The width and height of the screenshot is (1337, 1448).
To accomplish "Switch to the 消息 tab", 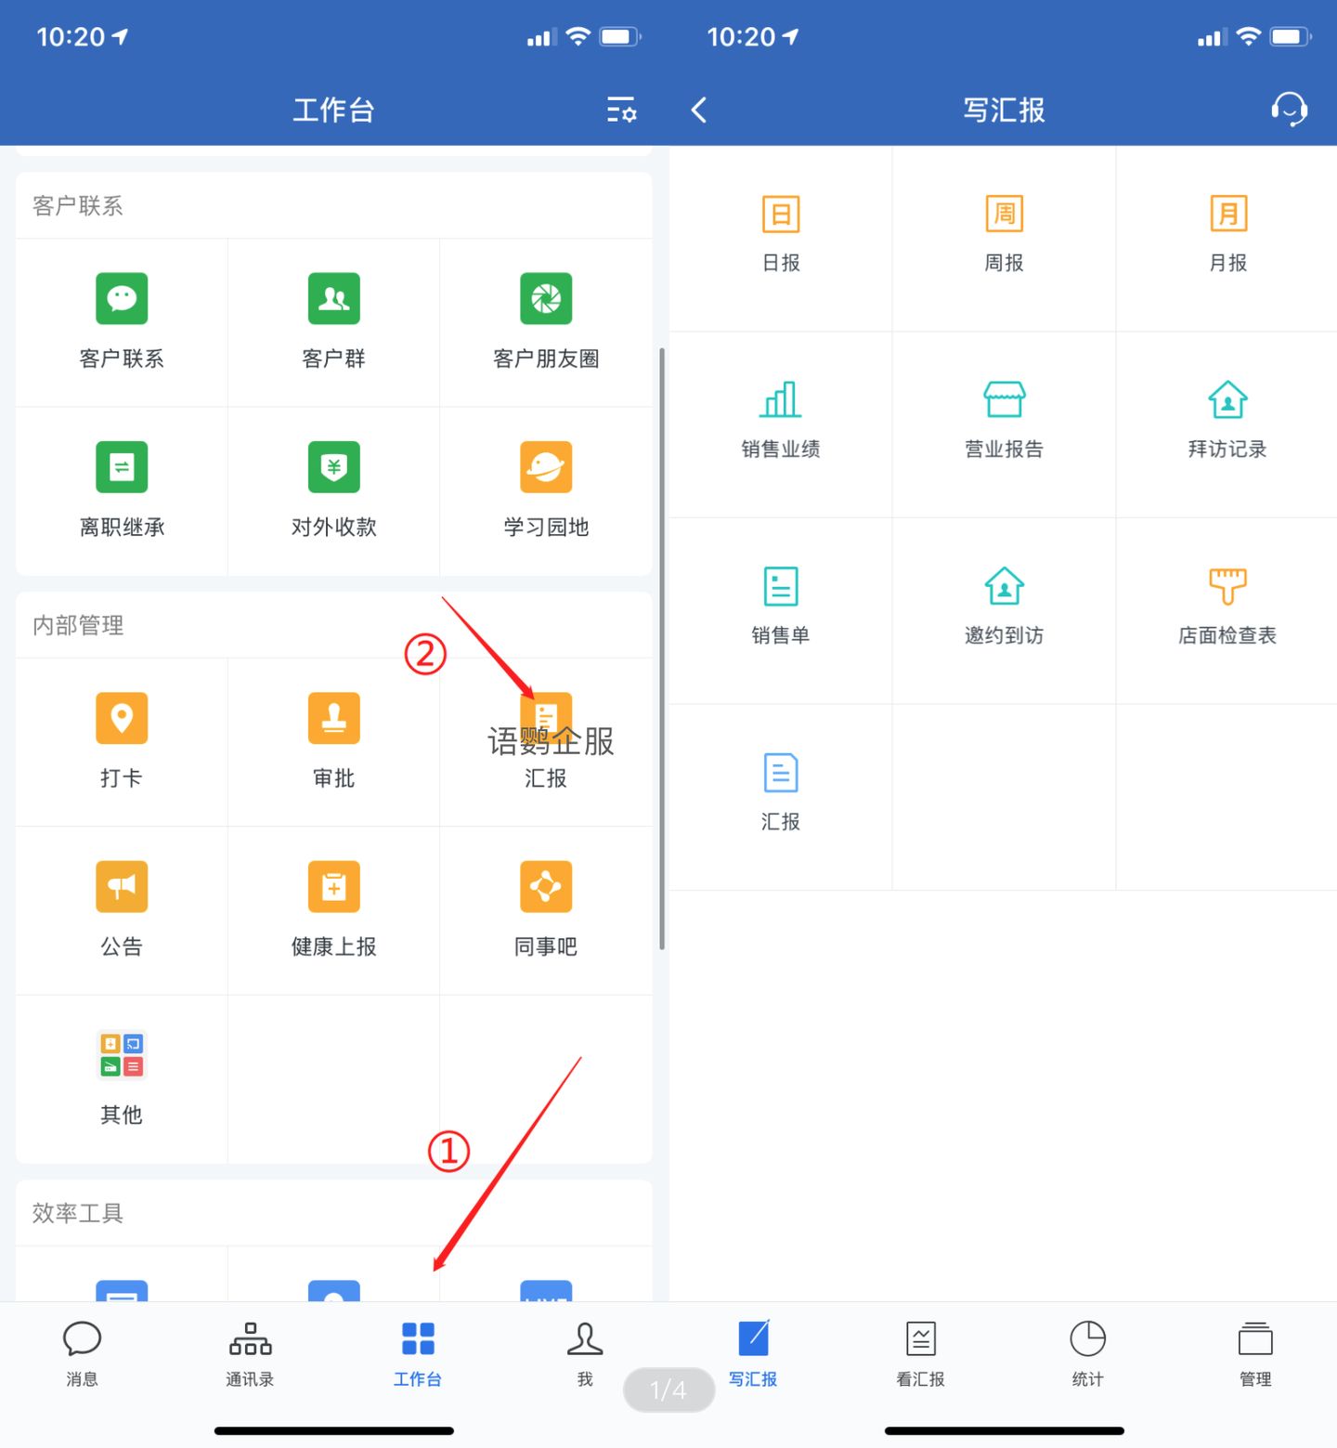I will click(82, 1352).
